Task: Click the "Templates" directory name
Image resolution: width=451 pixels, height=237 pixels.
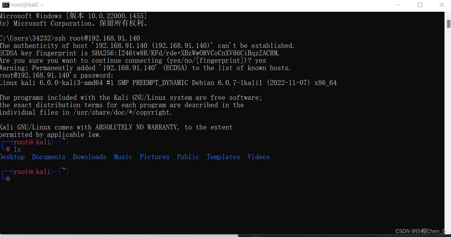Action: pos(223,157)
